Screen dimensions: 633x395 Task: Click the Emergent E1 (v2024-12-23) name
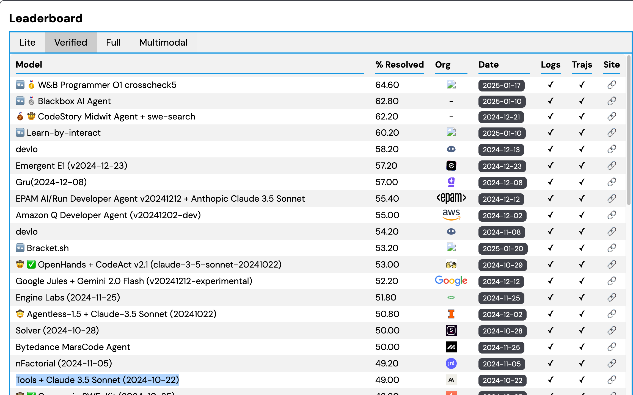[x=71, y=166]
